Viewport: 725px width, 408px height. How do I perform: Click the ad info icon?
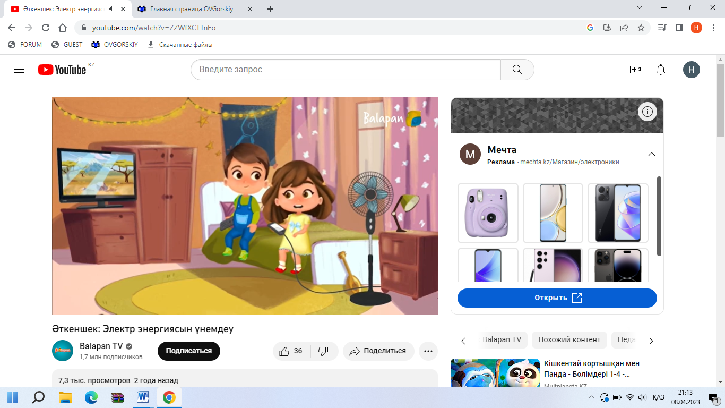pos(647,112)
